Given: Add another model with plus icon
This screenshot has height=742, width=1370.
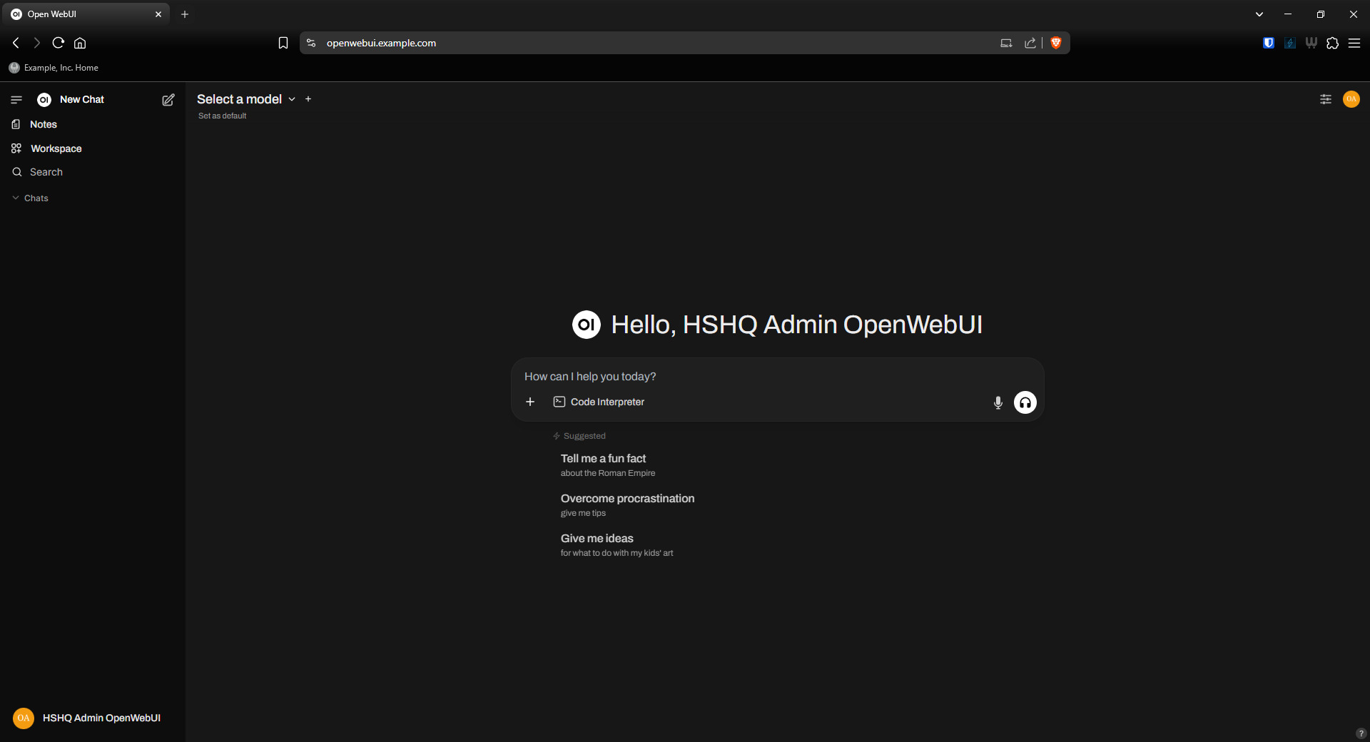Looking at the screenshot, I should [308, 99].
